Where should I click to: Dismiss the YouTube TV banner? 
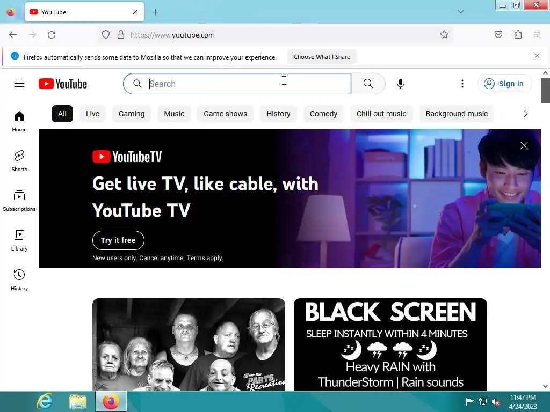tap(524, 145)
